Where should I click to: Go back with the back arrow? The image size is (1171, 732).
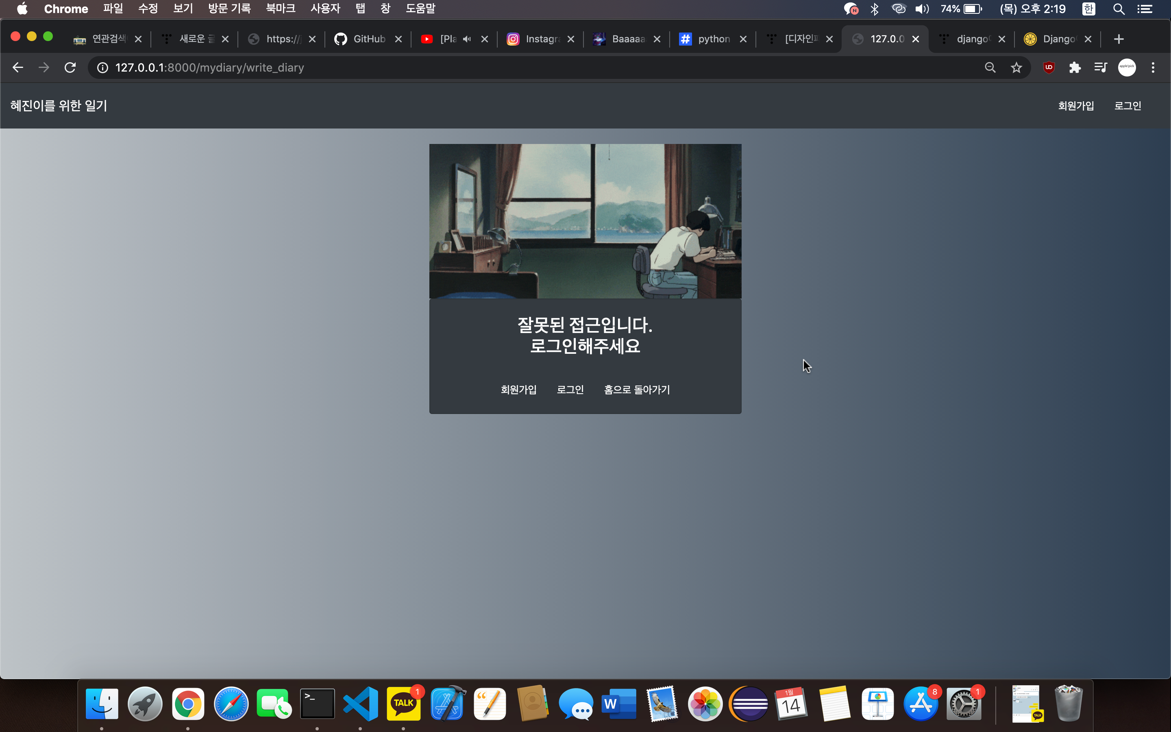click(x=18, y=68)
